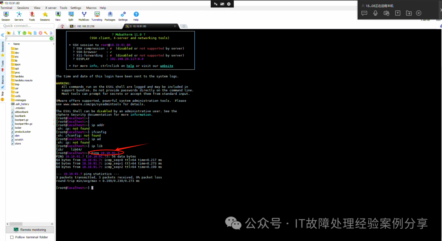
Task: Click the Quick connect input field
Action: point(27,26)
